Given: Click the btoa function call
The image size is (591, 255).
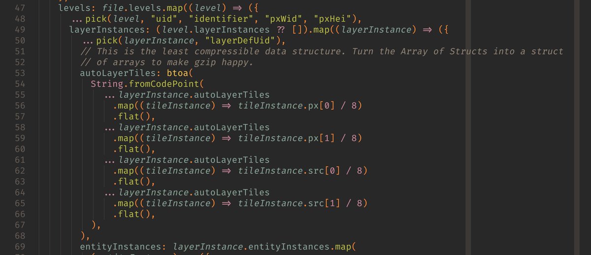Looking at the screenshot, I should (x=178, y=73).
